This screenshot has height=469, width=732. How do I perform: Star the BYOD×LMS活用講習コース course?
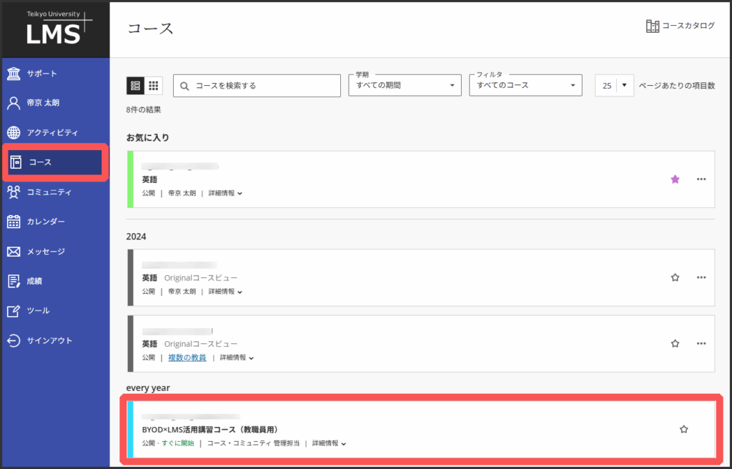[x=683, y=429]
